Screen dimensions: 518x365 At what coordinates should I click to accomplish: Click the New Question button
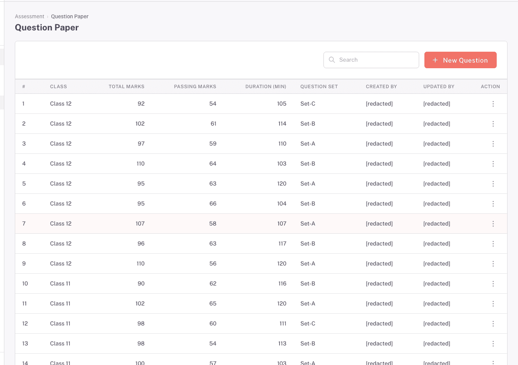point(460,60)
